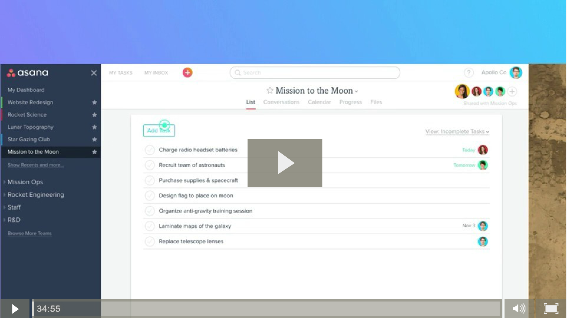
Task: Click the add member plus circle
Action: 512,92
